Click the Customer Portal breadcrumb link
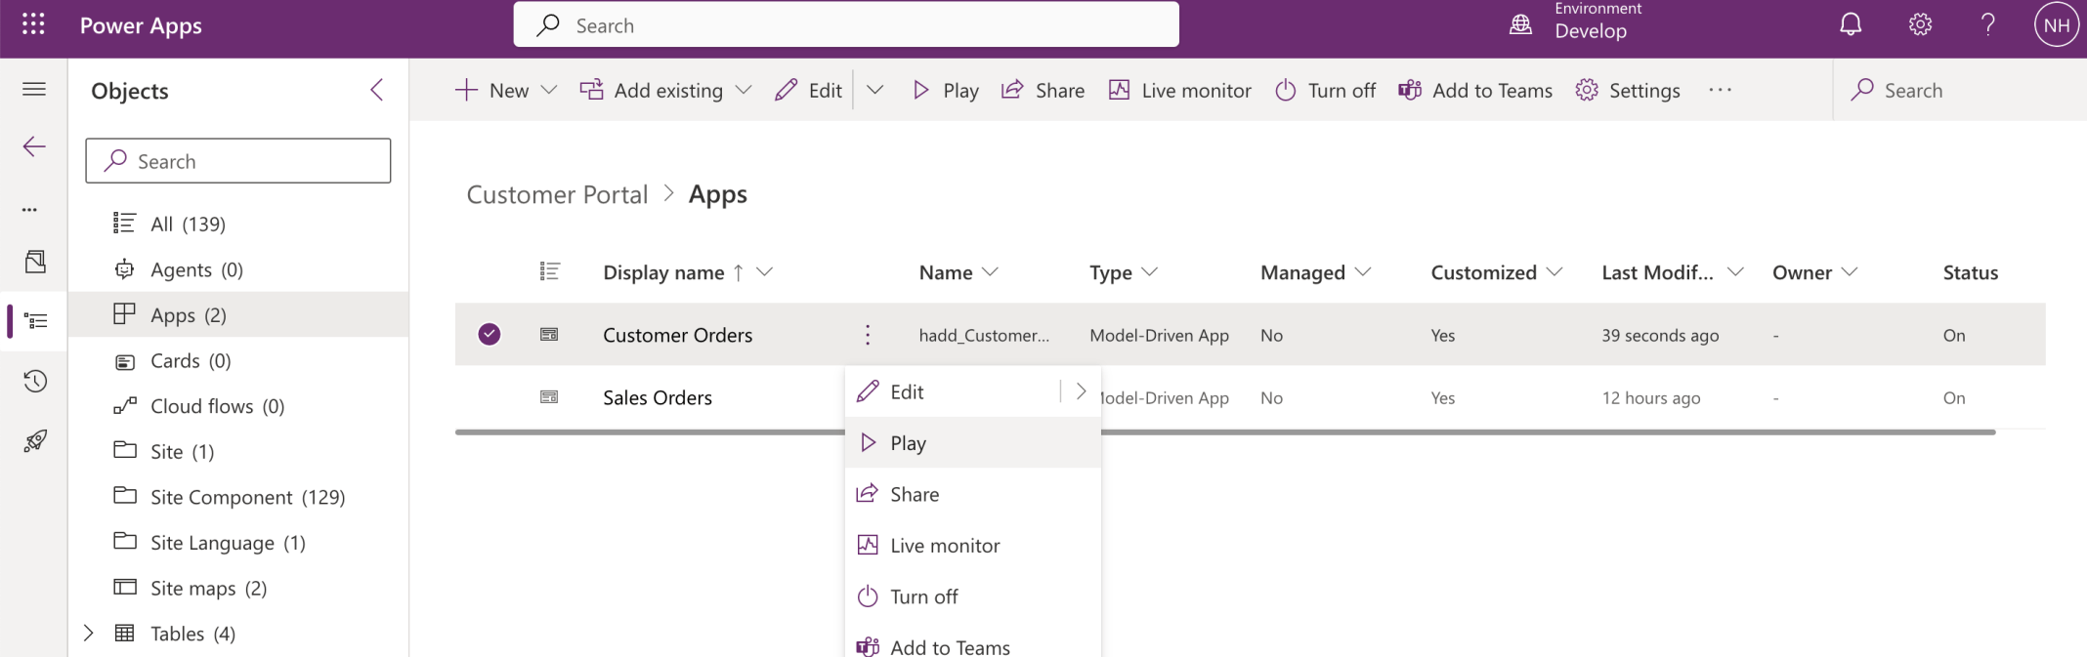Screen dimensions: 2087x657 [557, 194]
